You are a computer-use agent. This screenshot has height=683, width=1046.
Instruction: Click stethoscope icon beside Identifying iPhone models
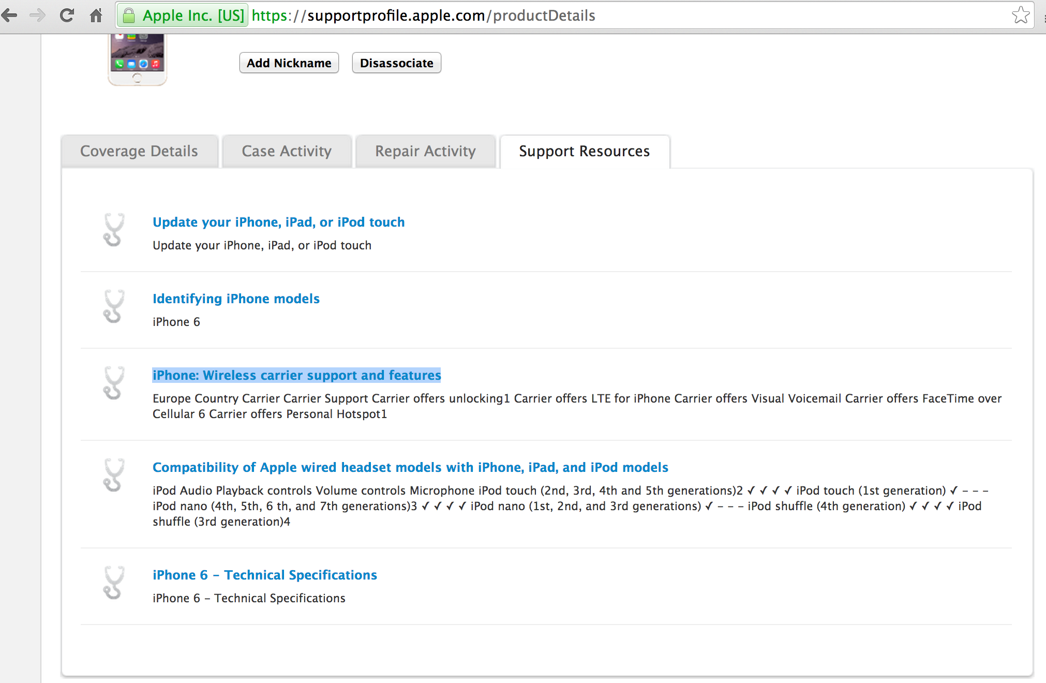coord(113,306)
